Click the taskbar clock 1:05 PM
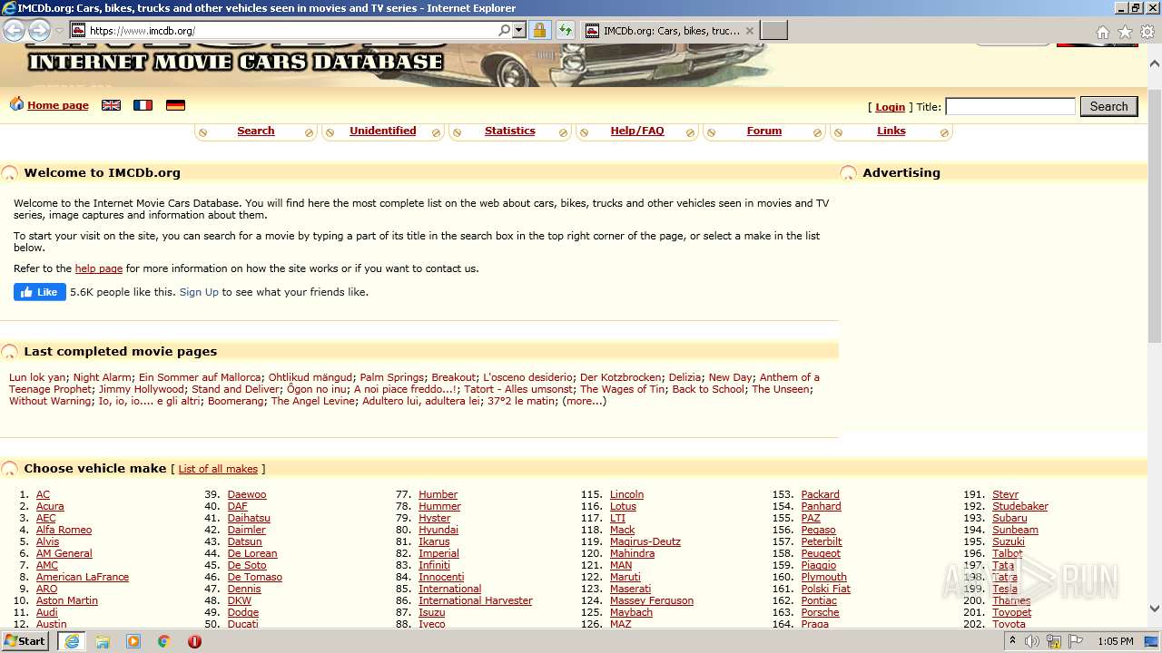Viewport: 1162px width, 653px height. (x=1116, y=641)
